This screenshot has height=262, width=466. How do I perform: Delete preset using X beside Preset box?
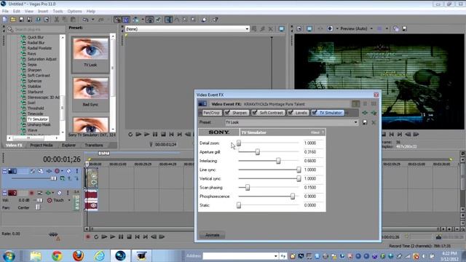coord(374,122)
